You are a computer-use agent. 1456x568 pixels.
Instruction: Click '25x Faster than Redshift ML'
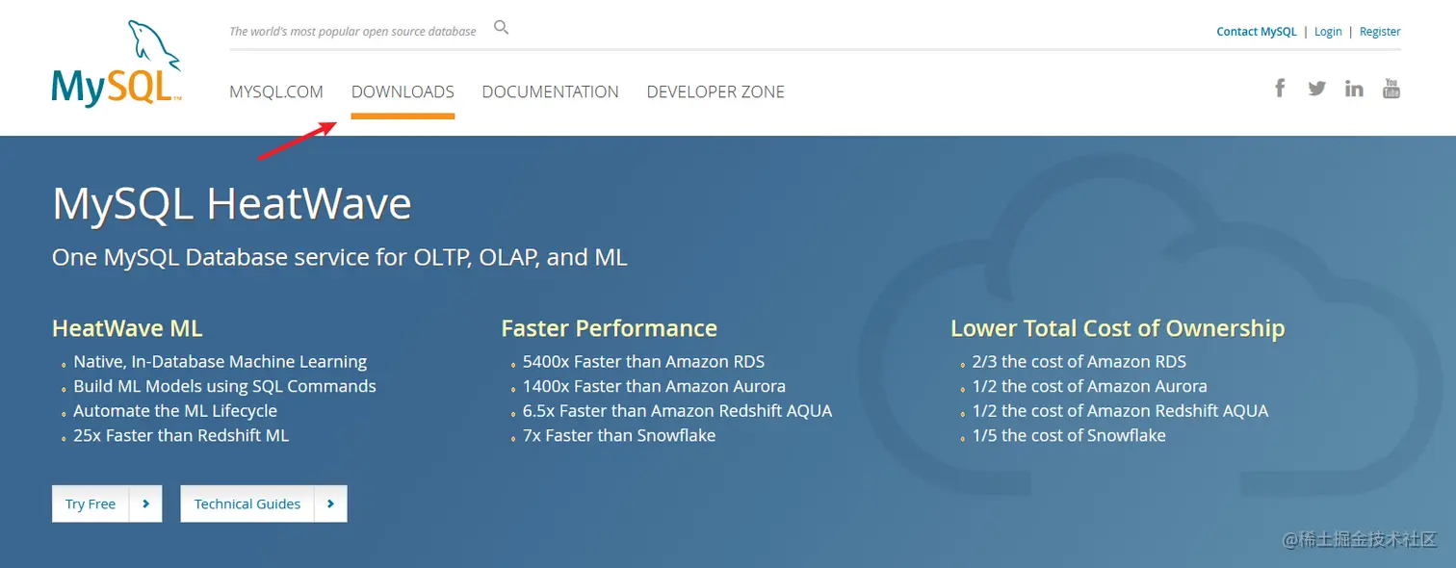coord(181,435)
